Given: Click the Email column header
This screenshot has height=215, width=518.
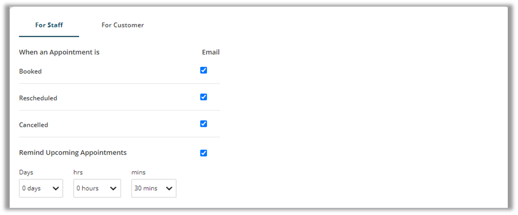Looking at the screenshot, I should tap(210, 52).
